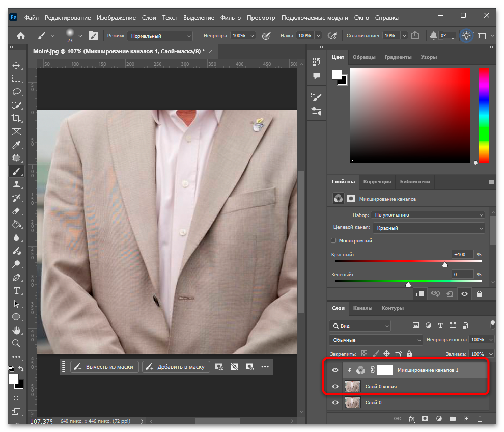Screen dimensions: 504x432
Task: Select the Paint Bucket tool
Action: point(16,225)
